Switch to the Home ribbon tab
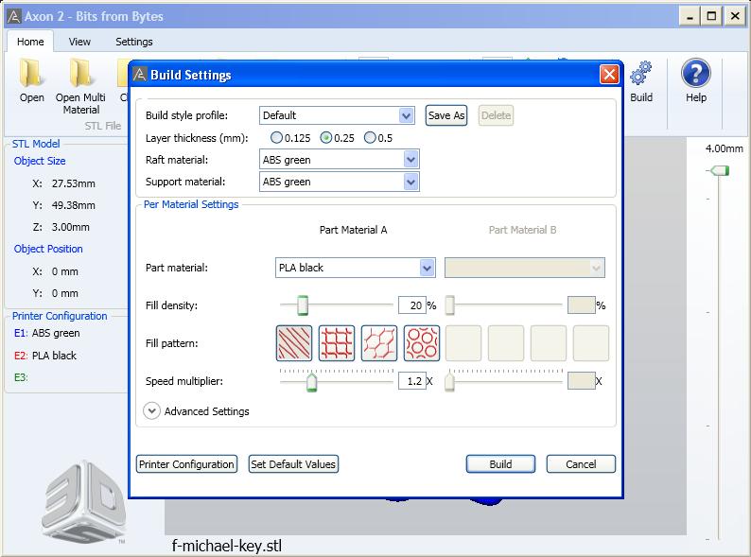Image resolution: width=751 pixels, height=557 pixels. coord(30,42)
